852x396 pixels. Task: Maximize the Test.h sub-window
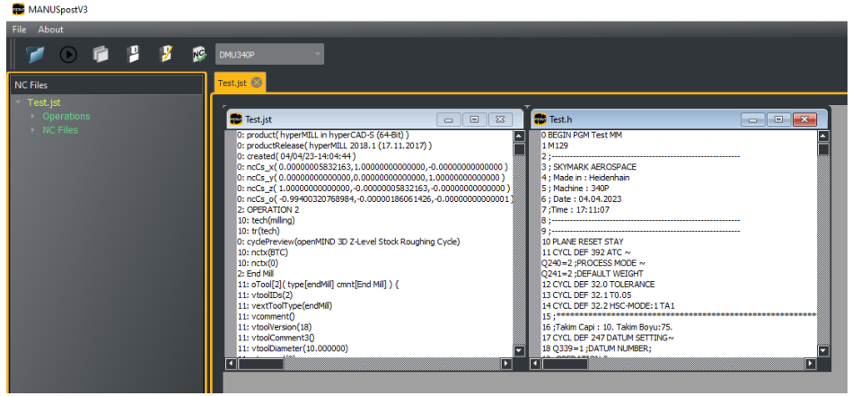point(779,119)
